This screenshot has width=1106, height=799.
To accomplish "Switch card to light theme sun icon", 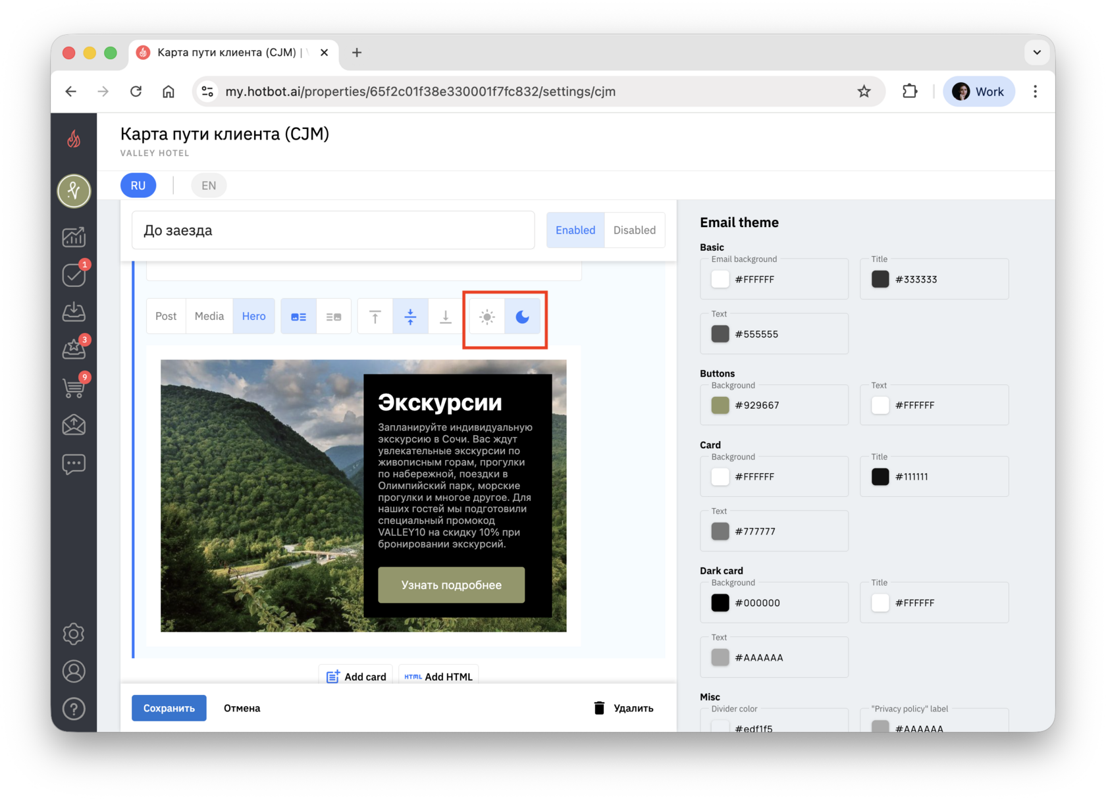I will coord(487,317).
